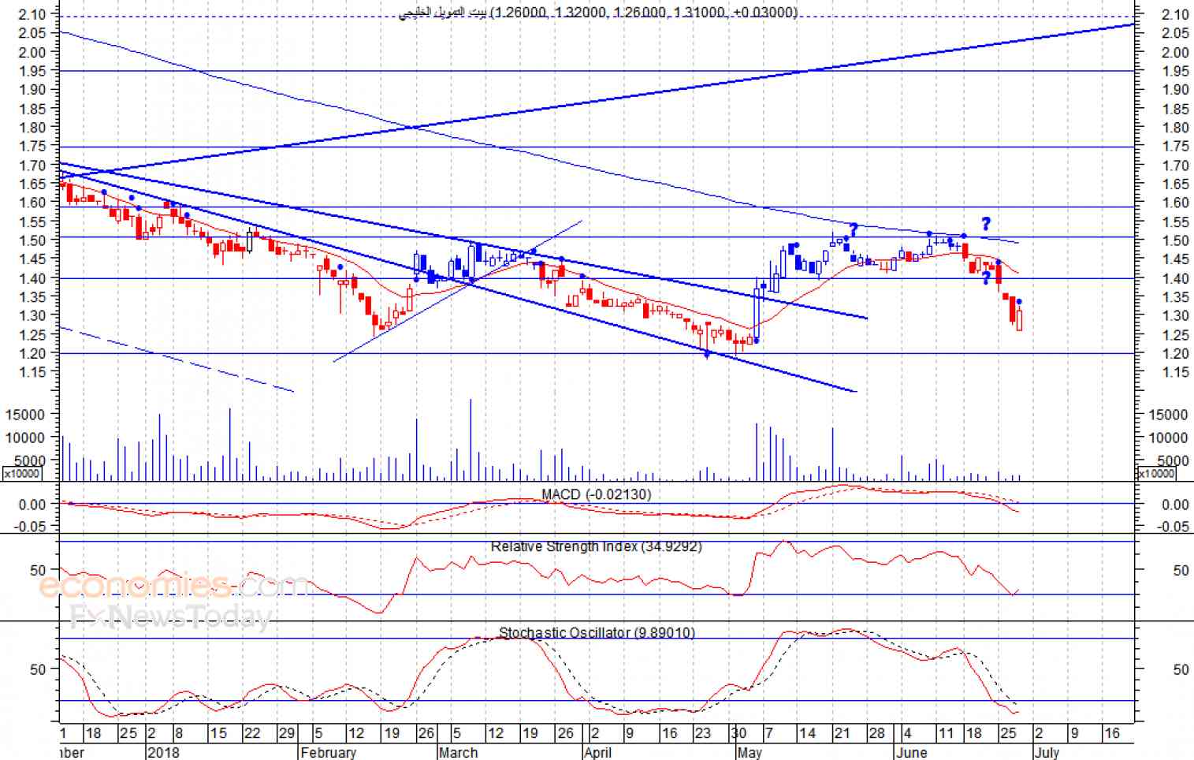Click the lower question mark below the 1.40 line
The width and height of the screenshot is (1194, 760).
[x=986, y=278]
